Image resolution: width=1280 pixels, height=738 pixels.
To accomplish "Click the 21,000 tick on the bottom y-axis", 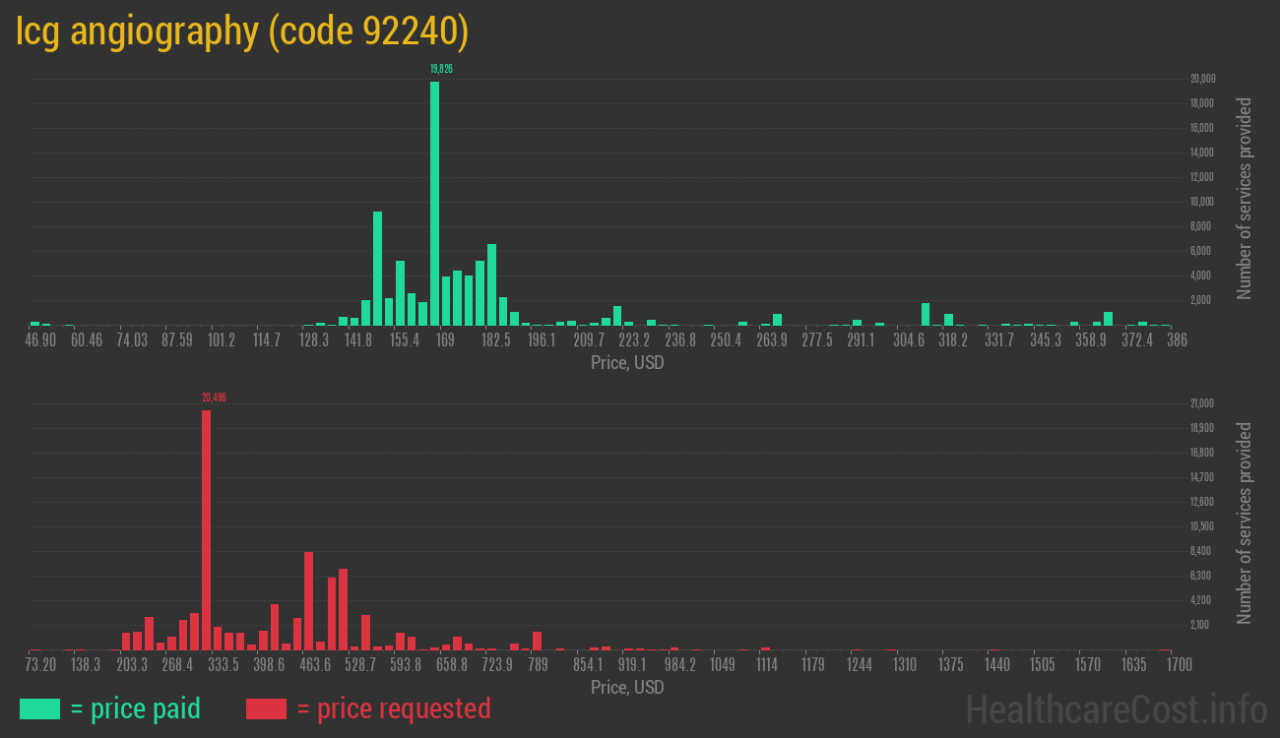I will [x=1202, y=403].
